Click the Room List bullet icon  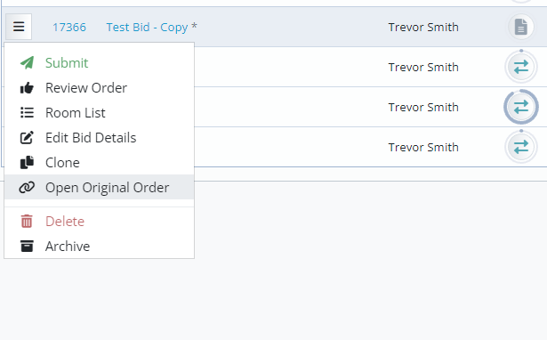tap(27, 113)
